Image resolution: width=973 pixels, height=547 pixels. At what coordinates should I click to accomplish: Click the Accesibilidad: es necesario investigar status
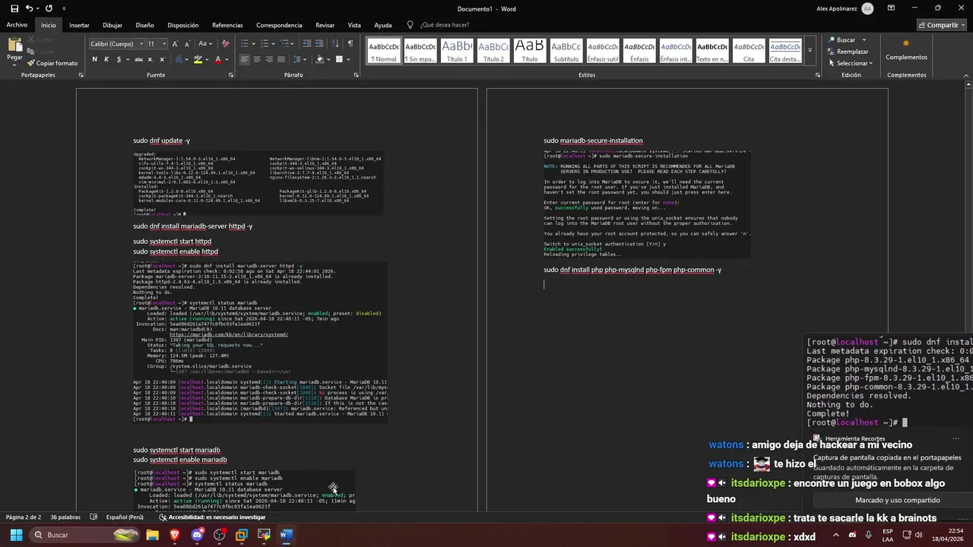click(212, 517)
